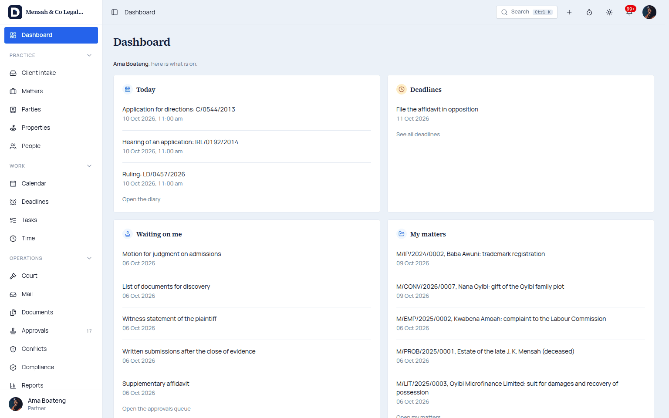The image size is (669, 418).
Task: Collapse the WORK section chevron
Action: click(x=89, y=166)
